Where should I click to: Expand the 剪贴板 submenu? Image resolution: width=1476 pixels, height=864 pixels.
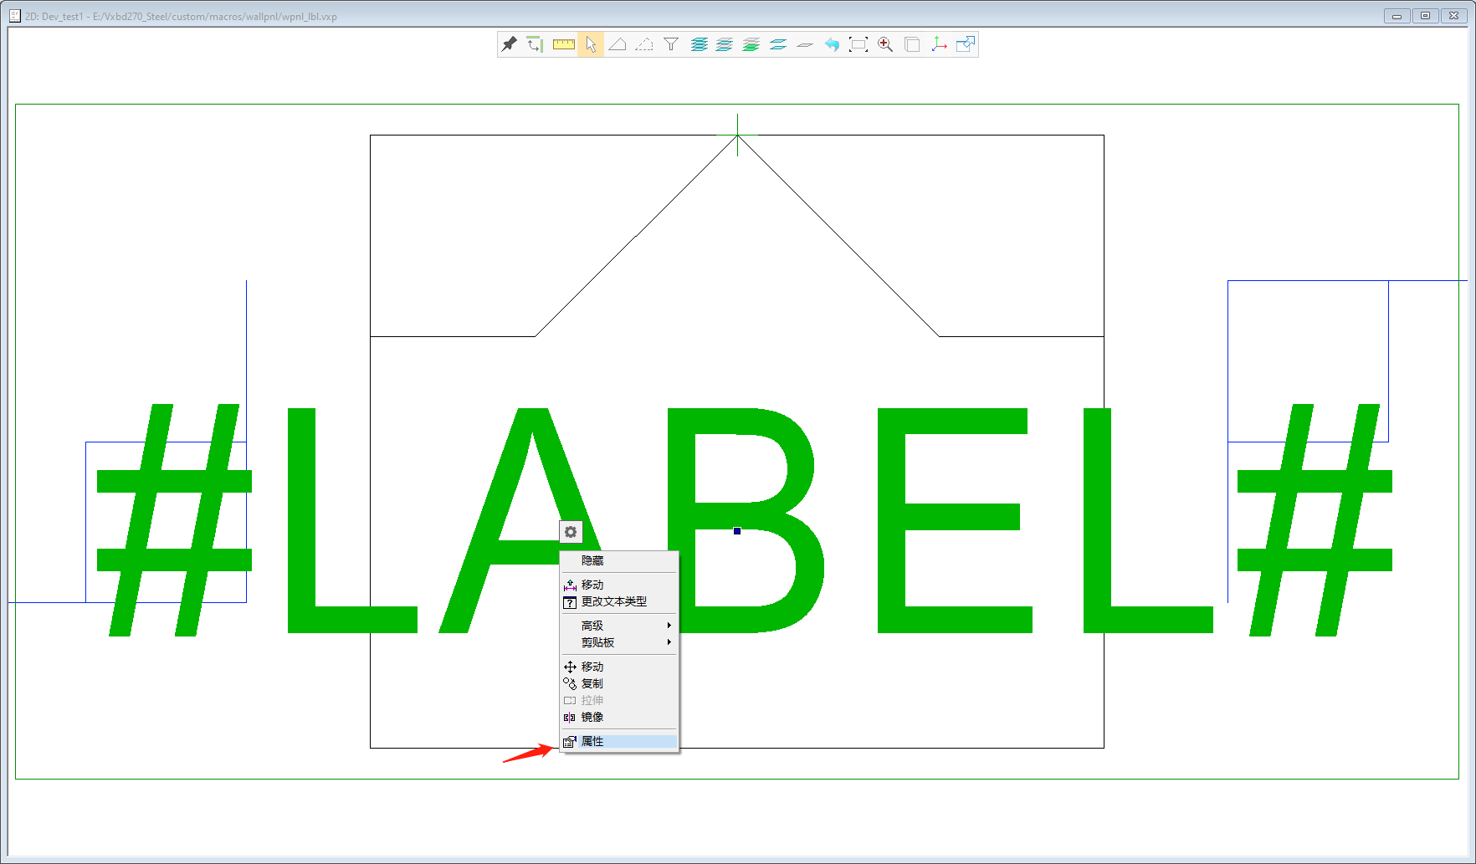tap(618, 642)
